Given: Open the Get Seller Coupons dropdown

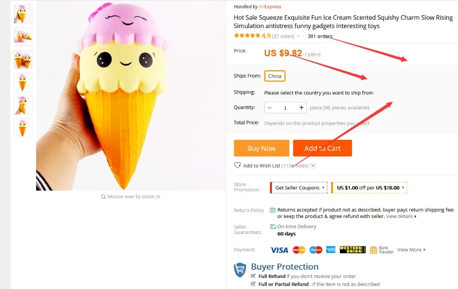Looking at the screenshot, I should point(299,188).
